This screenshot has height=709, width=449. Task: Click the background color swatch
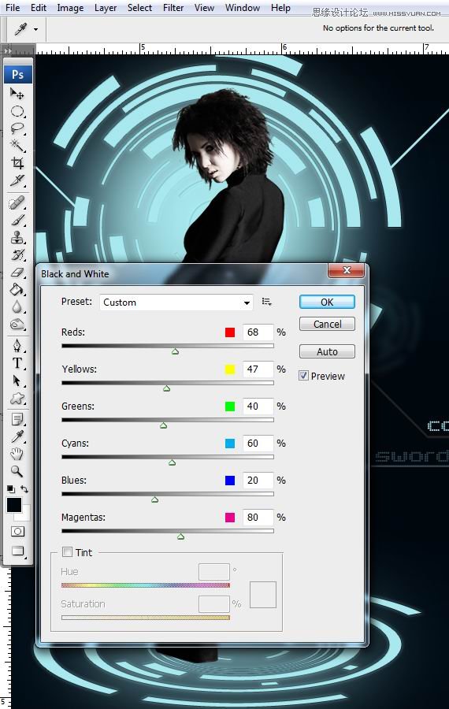point(25,514)
